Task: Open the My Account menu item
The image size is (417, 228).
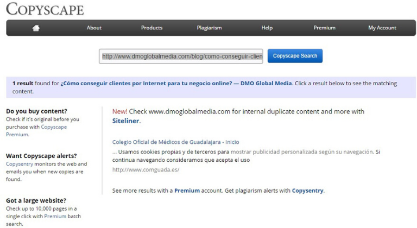Action: click(x=382, y=28)
